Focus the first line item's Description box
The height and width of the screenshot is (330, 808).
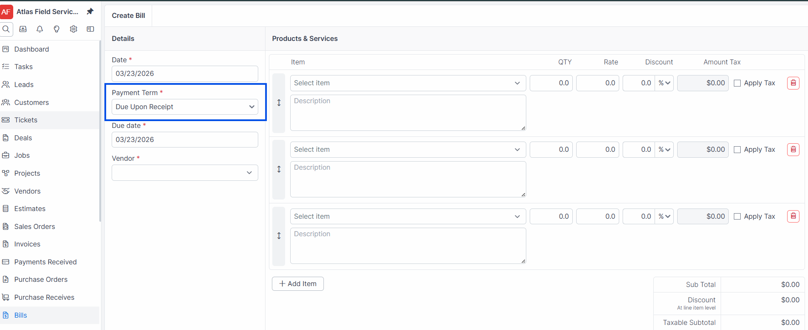click(408, 113)
